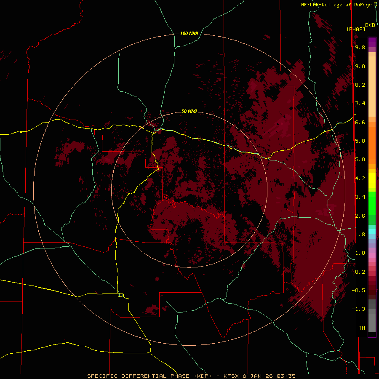Click the 6.6 value on color scale
This screenshot has width=379, height=379.
tap(360, 122)
